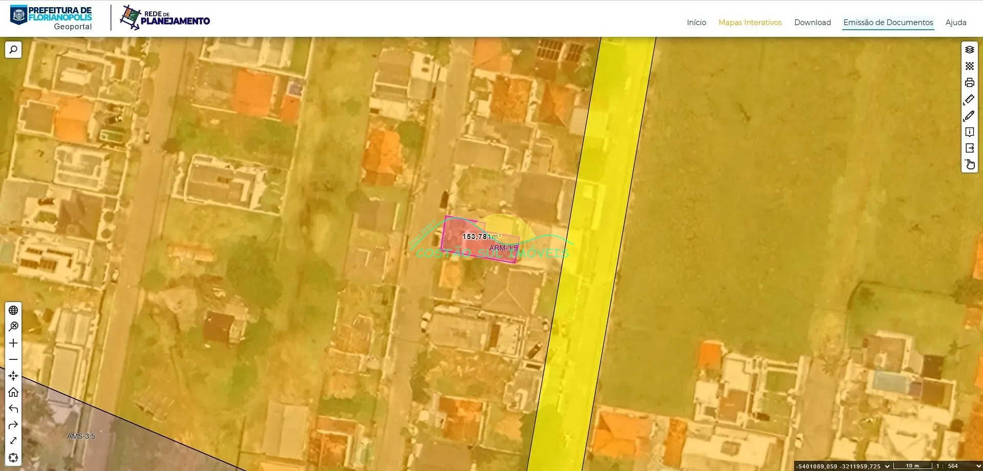Go back to previous map view
Screen dimensions: 983x471
pyautogui.click(x=13, y=409)
